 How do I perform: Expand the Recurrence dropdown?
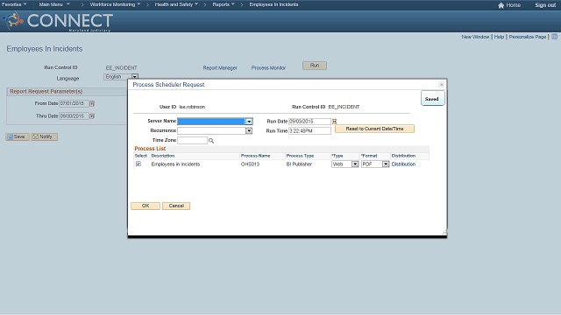click(x=249, y=131)
